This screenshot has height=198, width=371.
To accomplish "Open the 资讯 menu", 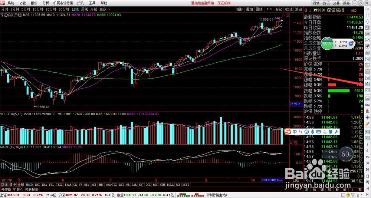I will tap(81, 3).
